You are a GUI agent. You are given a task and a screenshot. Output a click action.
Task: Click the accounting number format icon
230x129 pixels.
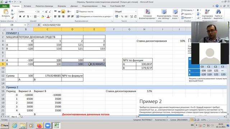click(116, 16)
